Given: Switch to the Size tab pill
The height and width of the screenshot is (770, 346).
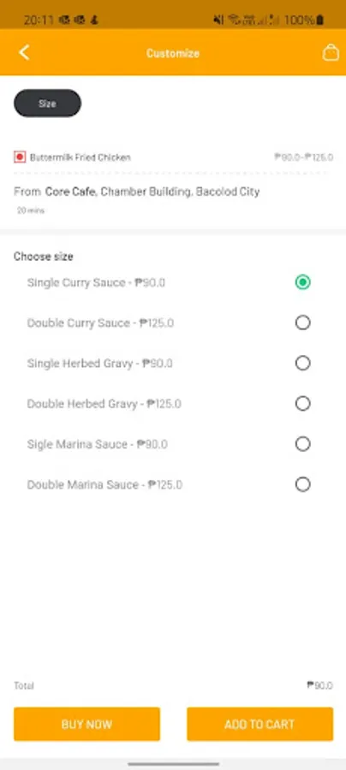Looking at the screenshot, I should point(48,104).
